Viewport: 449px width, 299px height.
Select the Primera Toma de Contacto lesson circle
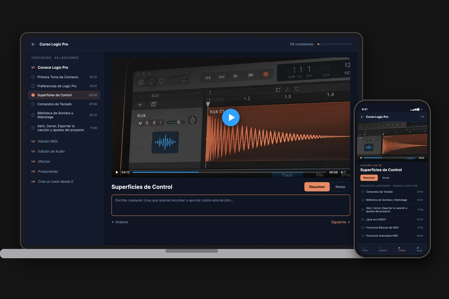(33, 77)
